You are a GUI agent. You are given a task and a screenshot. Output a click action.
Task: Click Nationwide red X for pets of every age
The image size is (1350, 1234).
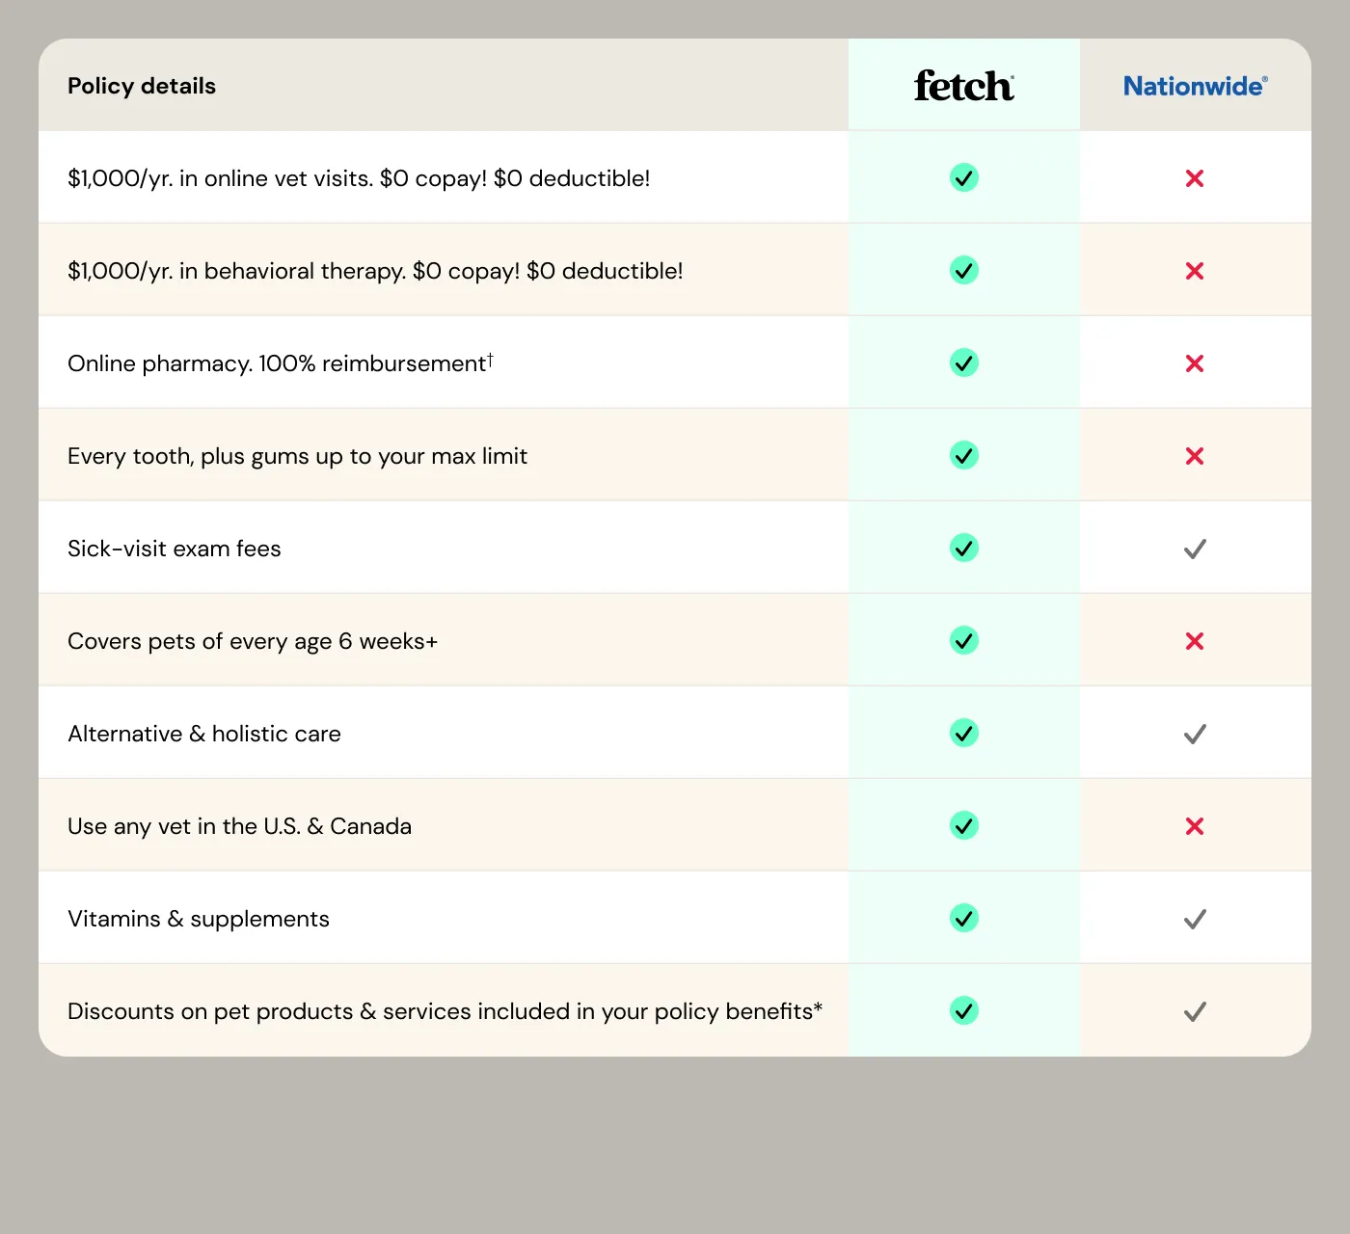click(1195, 641)
